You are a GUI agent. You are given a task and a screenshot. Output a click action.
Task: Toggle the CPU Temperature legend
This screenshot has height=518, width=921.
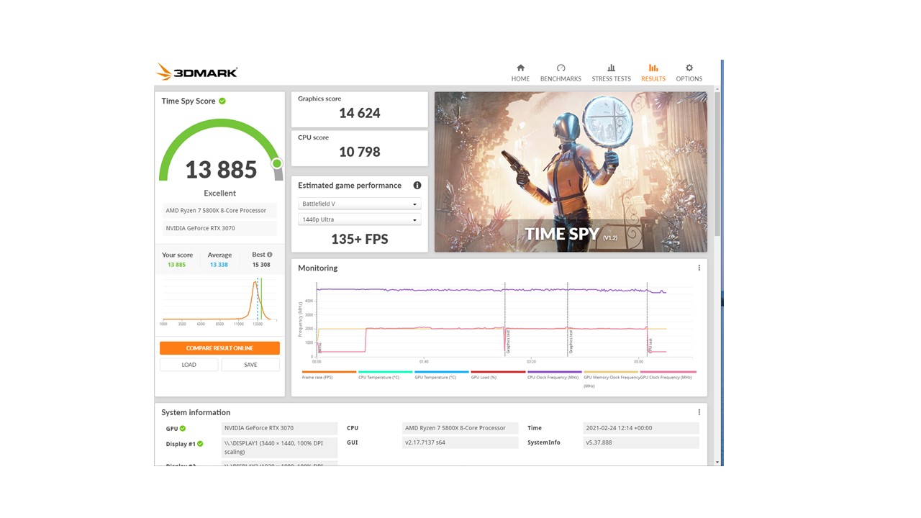pos(385,375)
